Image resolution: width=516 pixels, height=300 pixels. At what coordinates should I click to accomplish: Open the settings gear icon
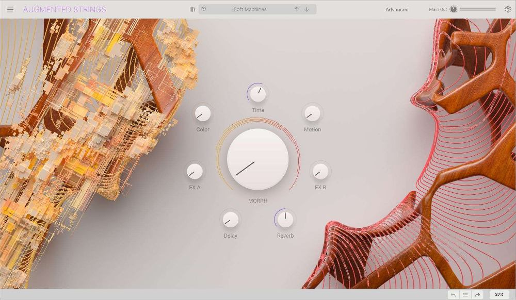[507, 9]
